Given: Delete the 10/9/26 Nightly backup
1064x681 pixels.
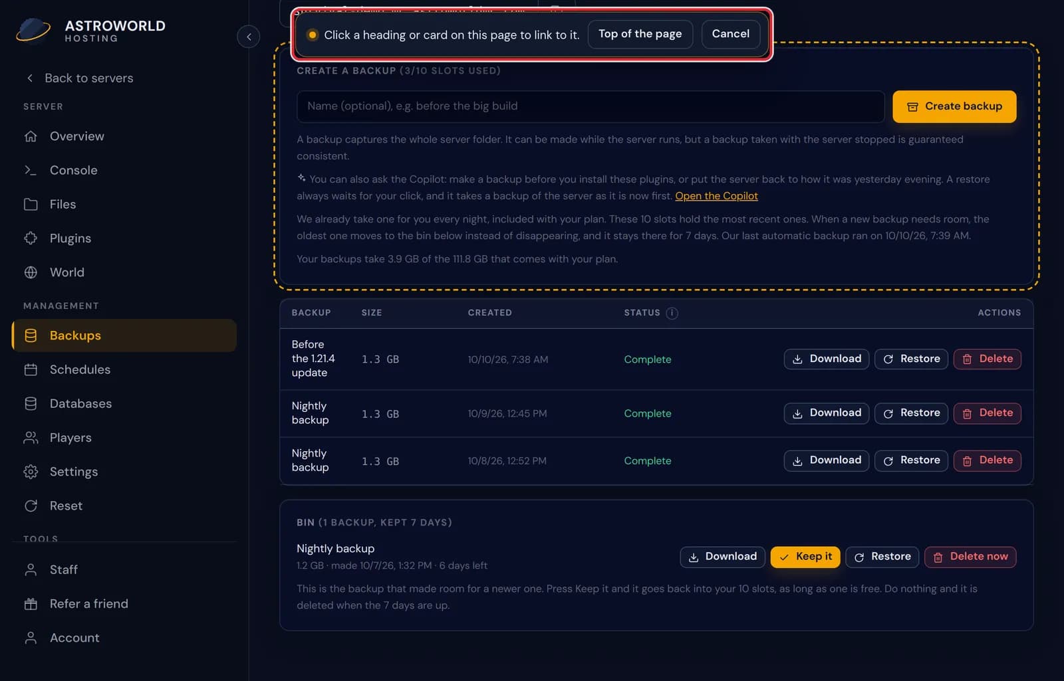Looking at the screenshot, I should pos(987,413).
